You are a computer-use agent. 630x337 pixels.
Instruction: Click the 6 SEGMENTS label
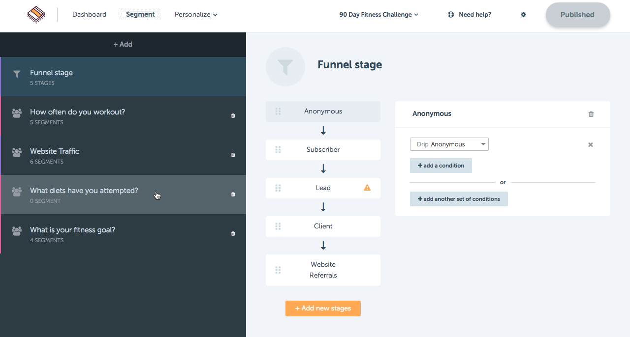[47, 162]
